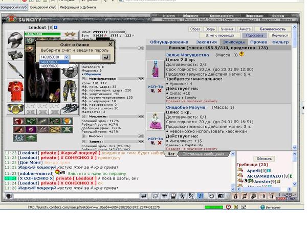Click the equipped bracers slot
307x230 pixels.
coord(15,55)
